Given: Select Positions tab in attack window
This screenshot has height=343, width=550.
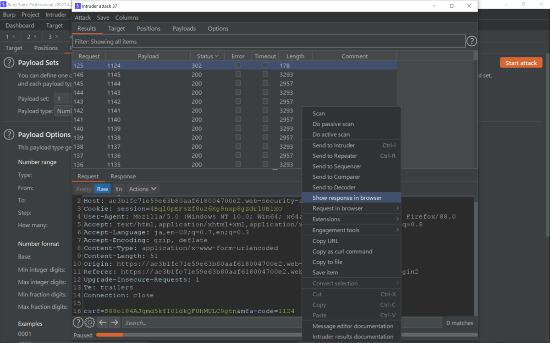Looking at the screenshot, I should pyautogui.click(x=148, y=28).
